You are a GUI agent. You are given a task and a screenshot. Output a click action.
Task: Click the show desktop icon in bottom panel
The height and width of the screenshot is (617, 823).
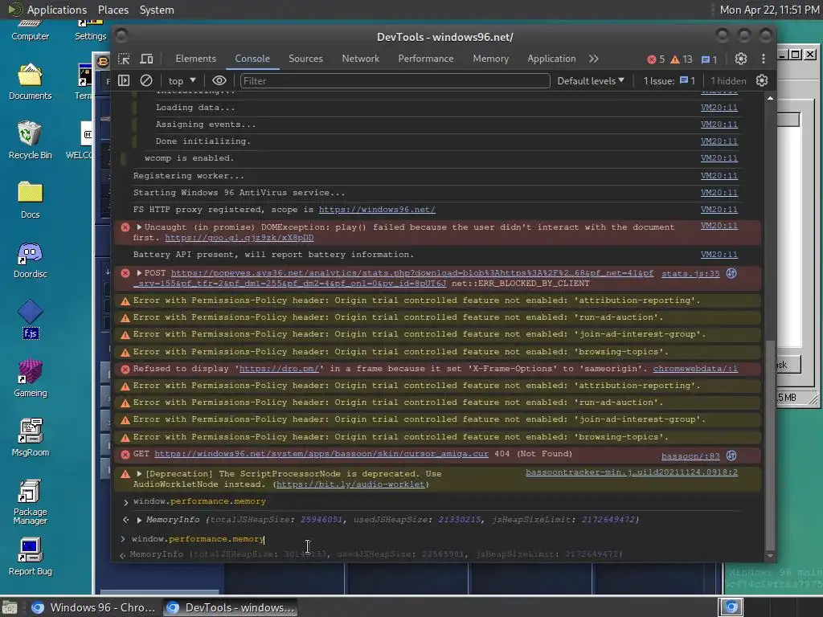(x=10, y=607)
